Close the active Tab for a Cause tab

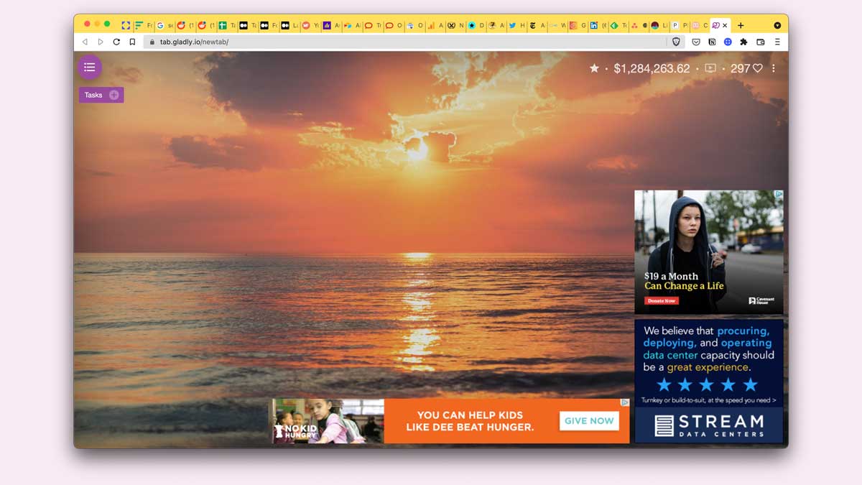coord(725,25)
